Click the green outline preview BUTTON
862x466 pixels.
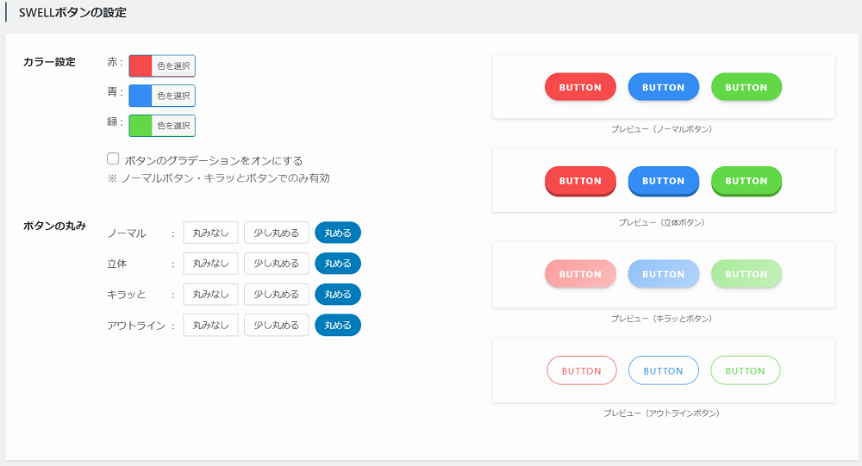[746, 370]
